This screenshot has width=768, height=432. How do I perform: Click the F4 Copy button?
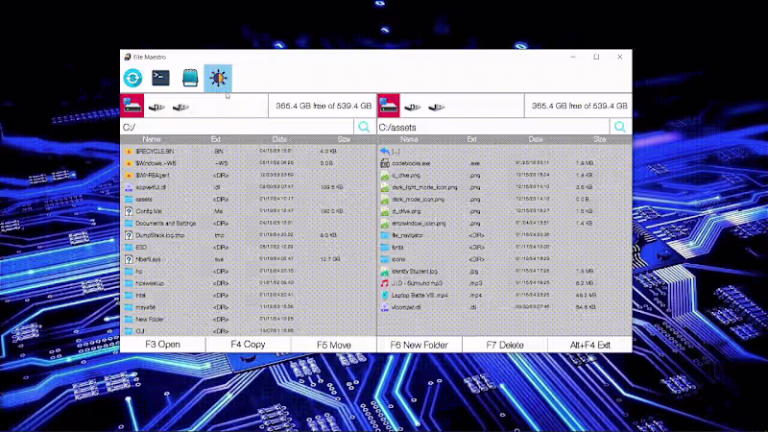click(248, 345)
